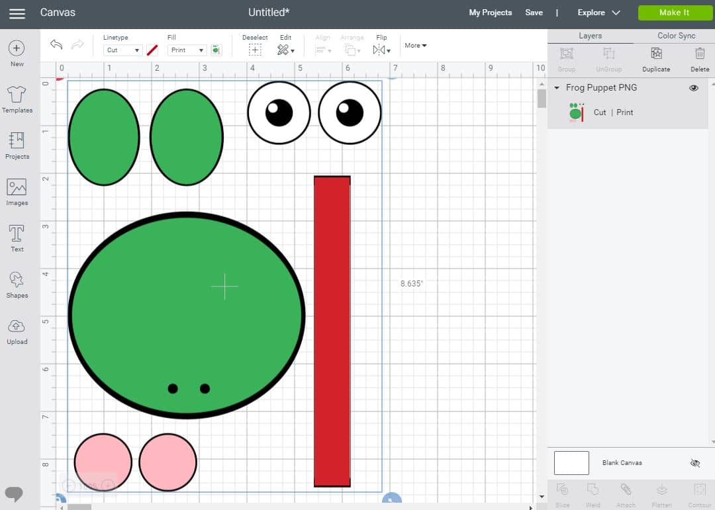Viewport: 715px width, 510px height.
Task: Open My Projects
Action: coord(490,12)
